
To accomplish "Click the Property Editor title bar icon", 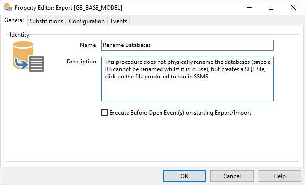I will pos(8,7).
